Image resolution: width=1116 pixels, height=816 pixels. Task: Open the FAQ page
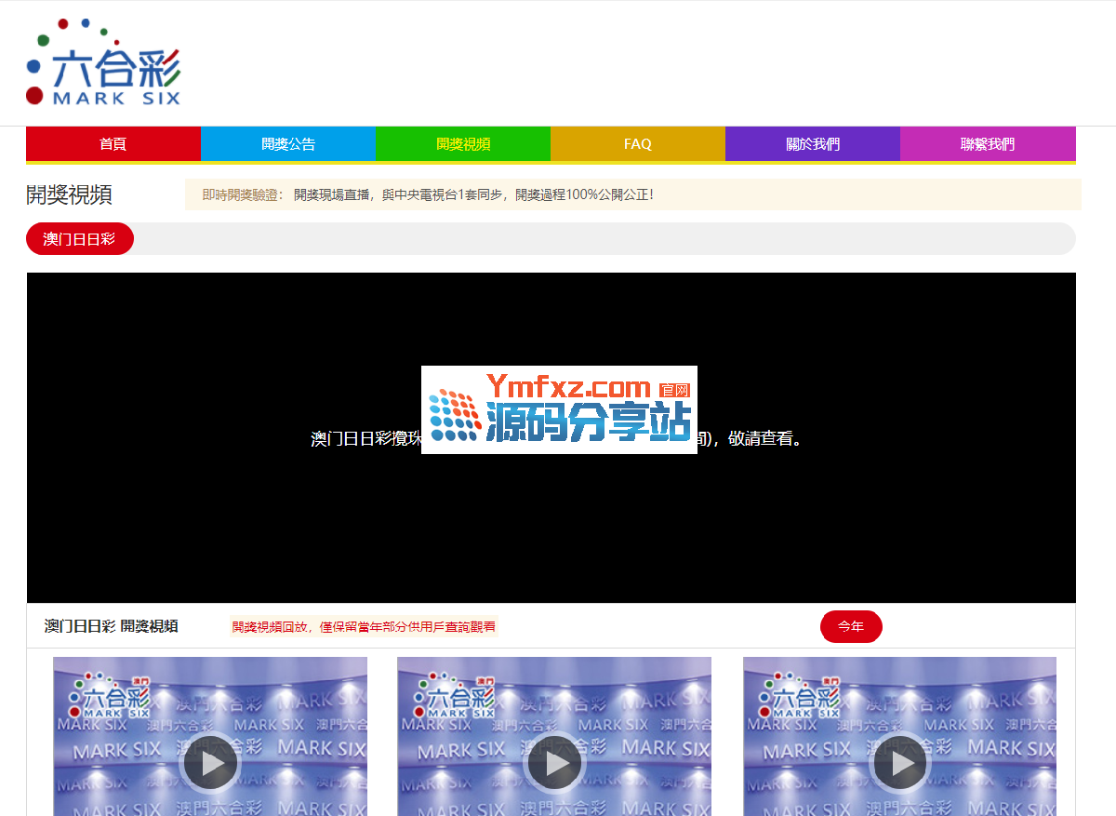click(637, 144)
